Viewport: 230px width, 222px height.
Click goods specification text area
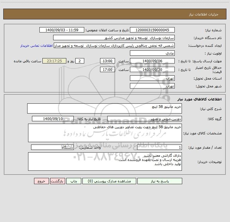pyautogui.click(x=105, y=133)
